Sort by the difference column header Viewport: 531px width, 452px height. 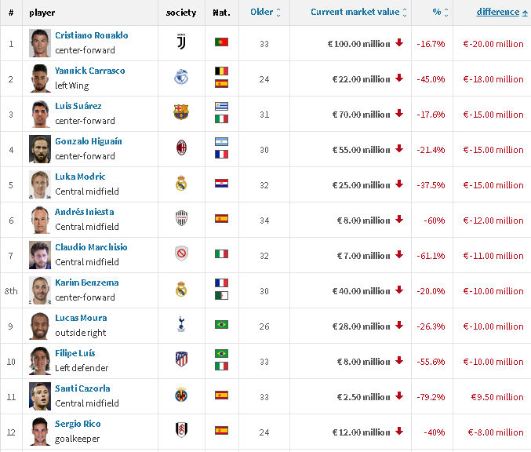point(502,13)
